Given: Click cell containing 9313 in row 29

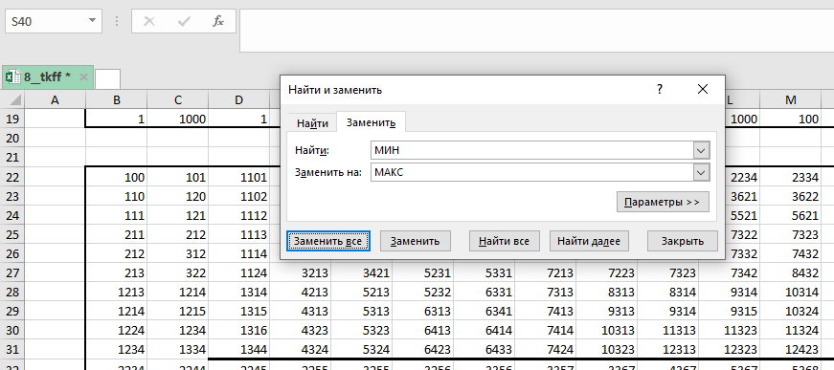Looking at the screenshot, I should (x=607, y=311).
